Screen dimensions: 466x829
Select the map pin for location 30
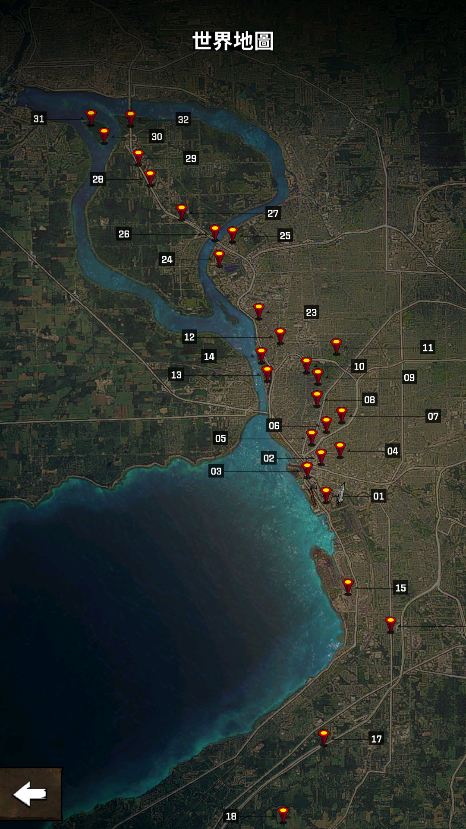pos(104,136)
